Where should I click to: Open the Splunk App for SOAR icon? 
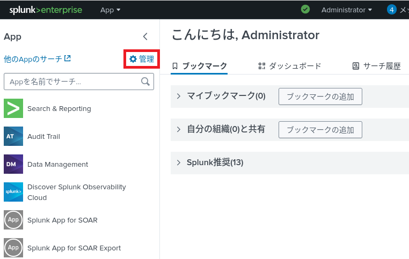click(x=13, y=220)
